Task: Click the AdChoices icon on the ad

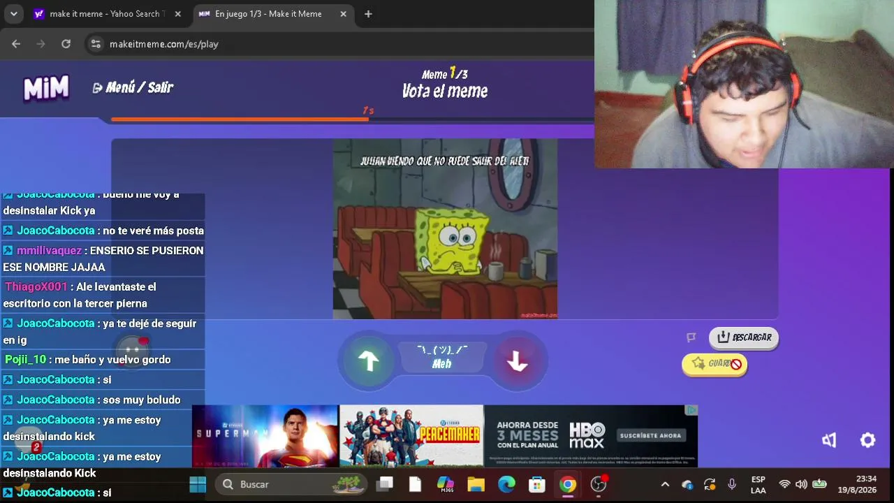Action: pos(691,410)
